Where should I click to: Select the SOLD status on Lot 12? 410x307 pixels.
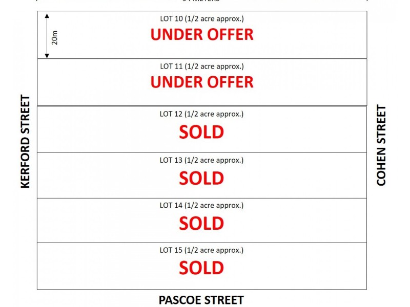(201, 132)
